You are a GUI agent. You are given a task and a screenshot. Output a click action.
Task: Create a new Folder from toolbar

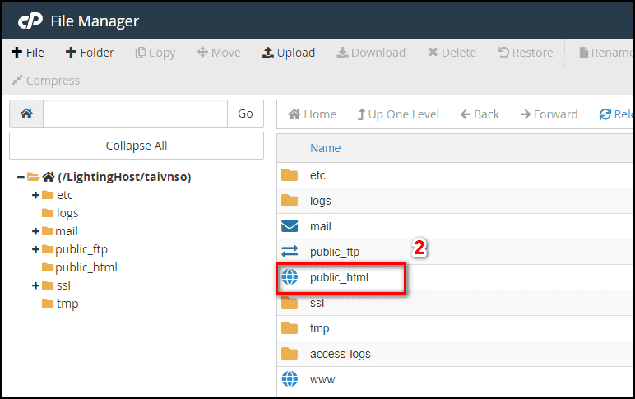coord(90,53)
